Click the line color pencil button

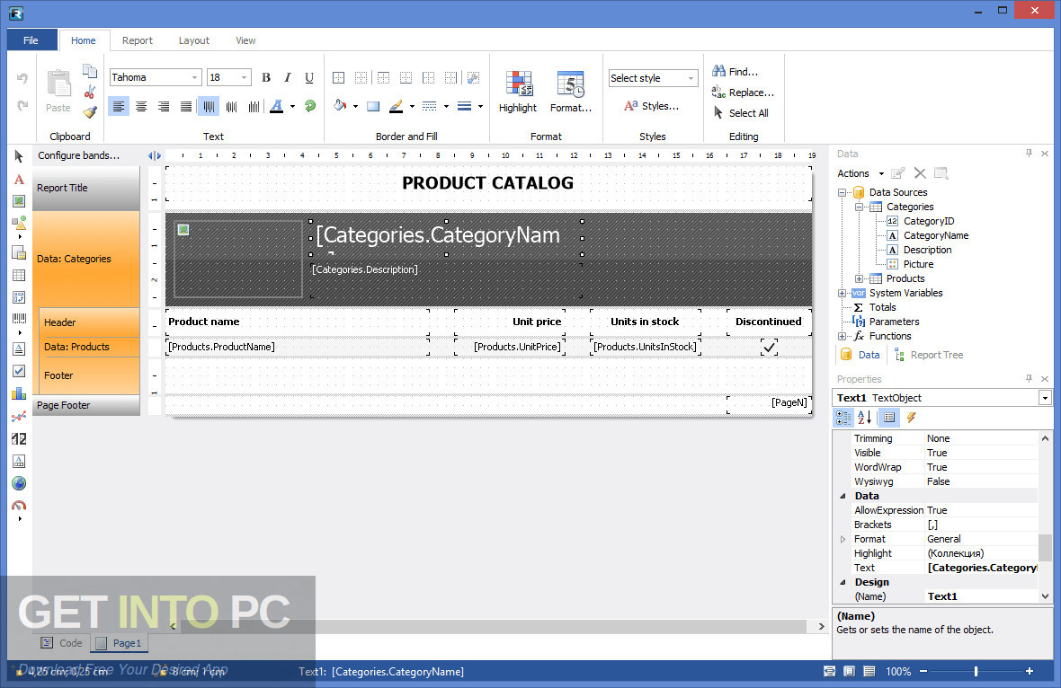pyautogui.click(x=396, y=106)
